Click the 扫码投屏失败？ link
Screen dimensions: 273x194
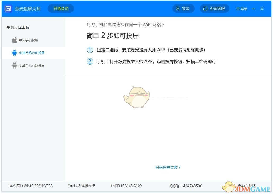168,167
